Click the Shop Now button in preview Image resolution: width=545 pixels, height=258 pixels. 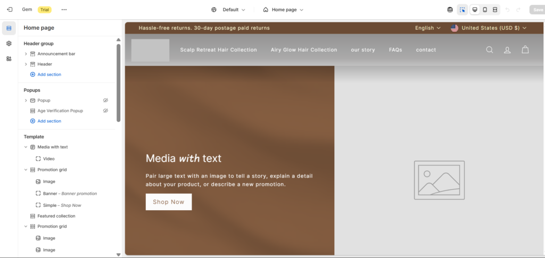point(168,202)
